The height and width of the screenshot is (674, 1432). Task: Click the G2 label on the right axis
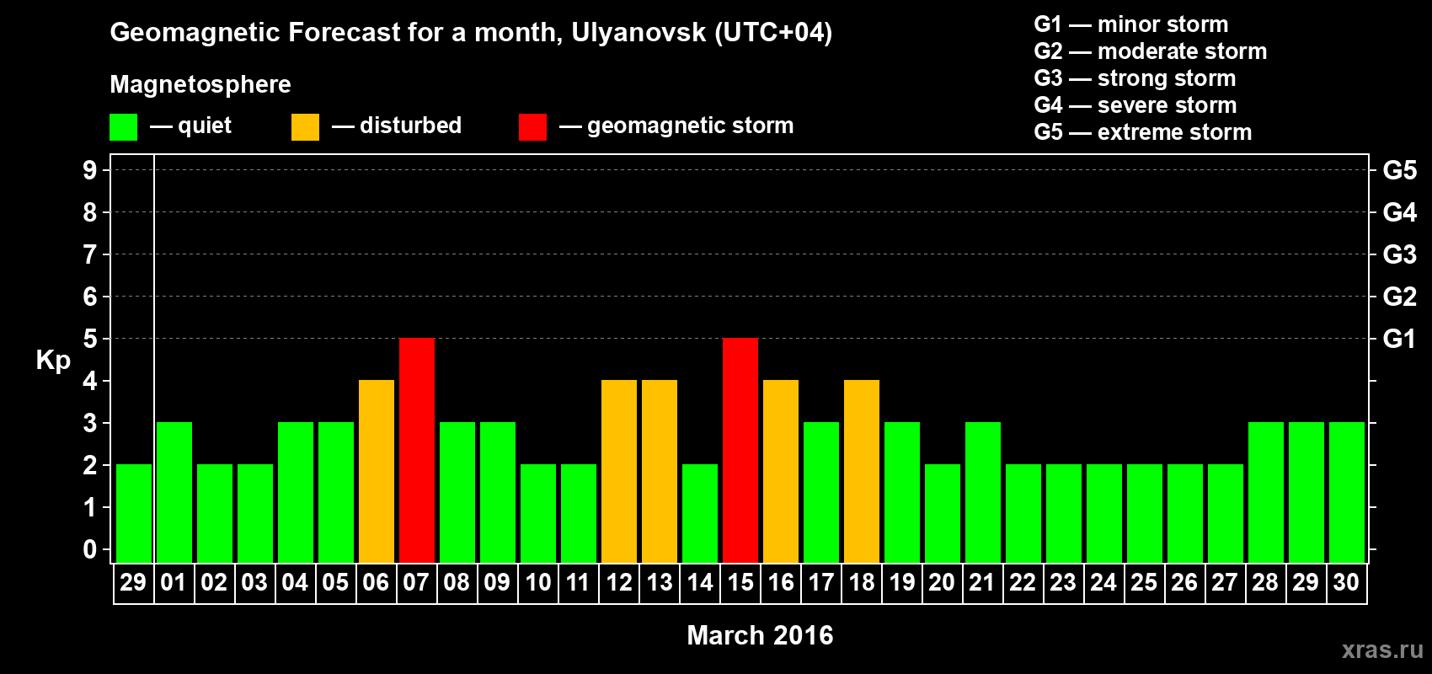(x=1399, y=297)
